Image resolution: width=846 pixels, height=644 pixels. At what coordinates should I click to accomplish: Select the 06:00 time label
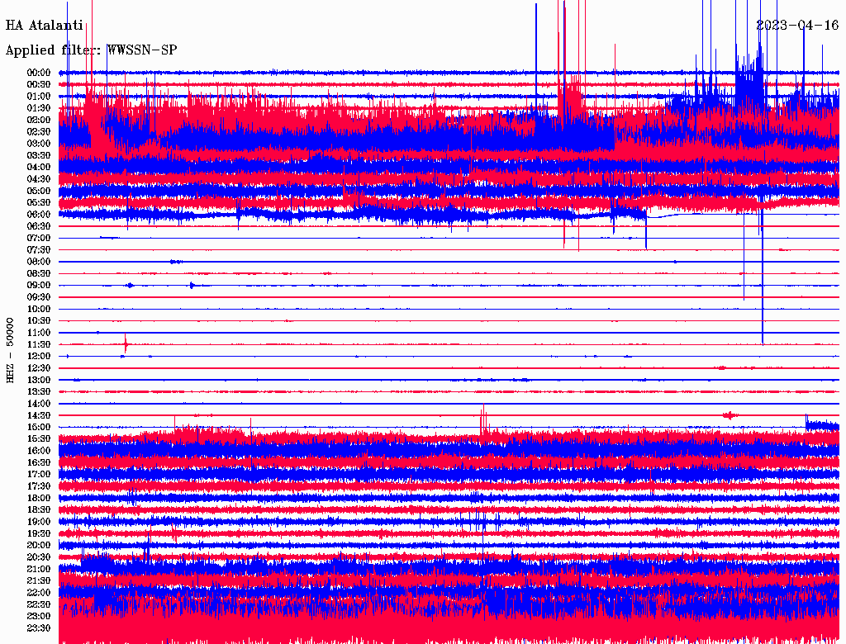[x=39, y=215]
